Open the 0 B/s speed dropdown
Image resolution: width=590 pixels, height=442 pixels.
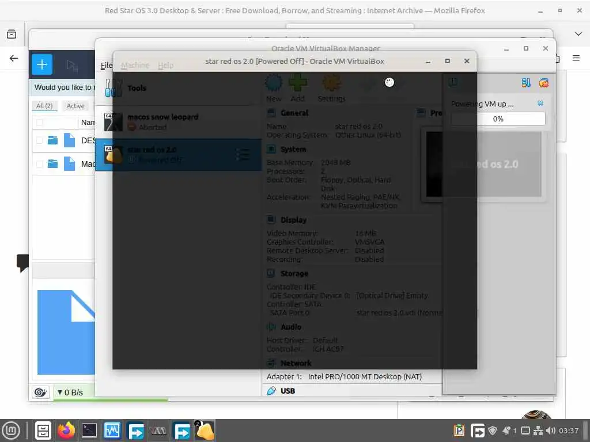click(70, 393)
